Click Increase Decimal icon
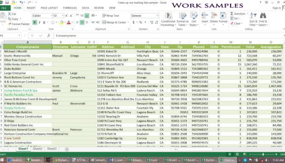This screenshot has height=163, width=285. [151, 22]
